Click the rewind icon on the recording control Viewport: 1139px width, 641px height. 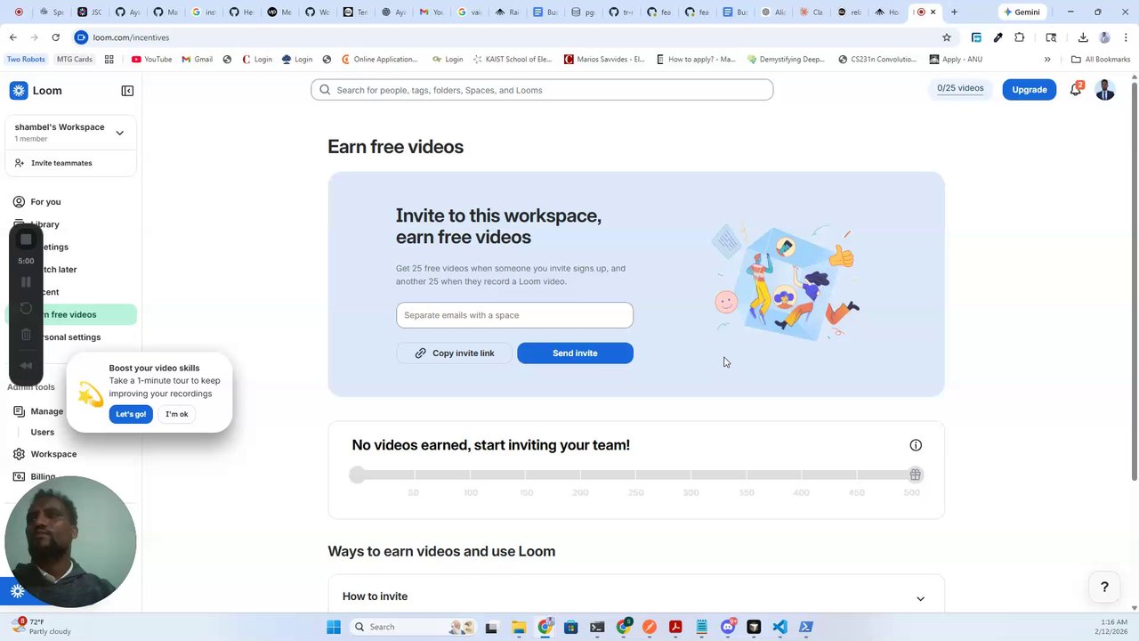coord(26,365)
